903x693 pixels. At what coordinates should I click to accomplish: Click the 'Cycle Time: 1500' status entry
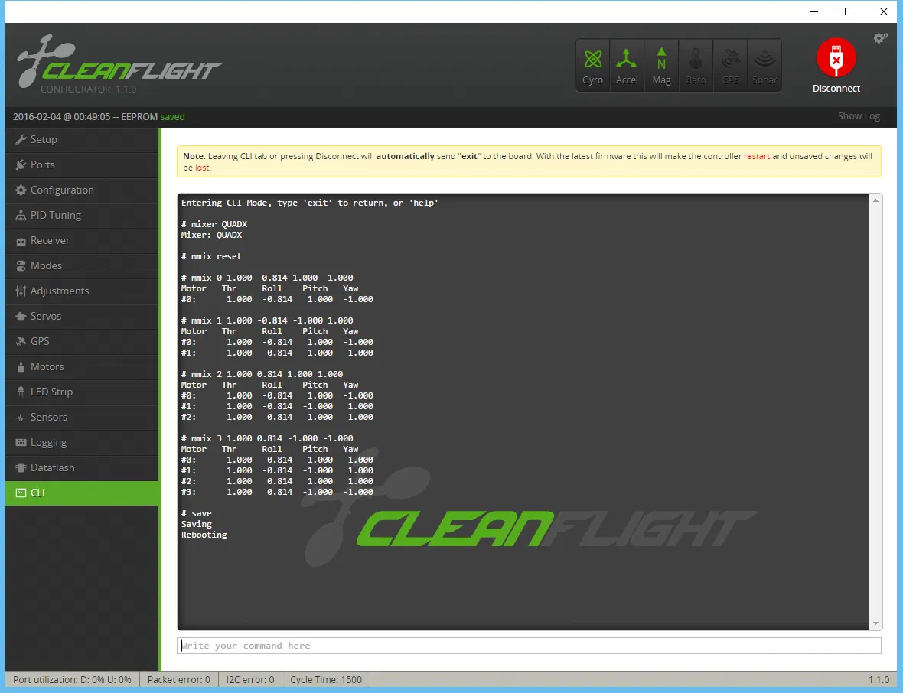[326, 680]
